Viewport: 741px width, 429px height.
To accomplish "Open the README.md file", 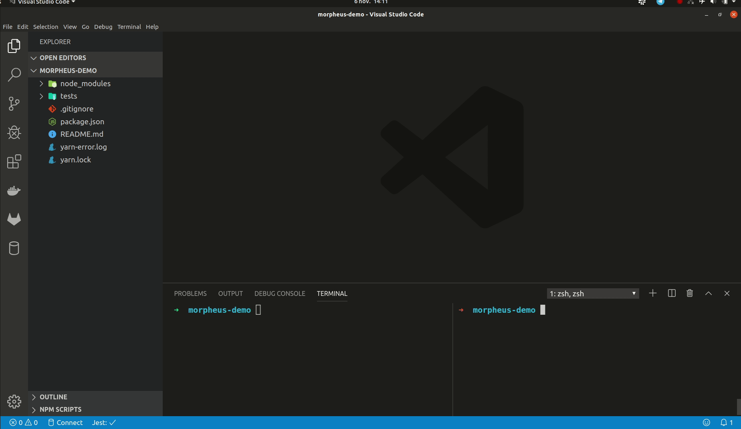I will click(x=95, y=134).
